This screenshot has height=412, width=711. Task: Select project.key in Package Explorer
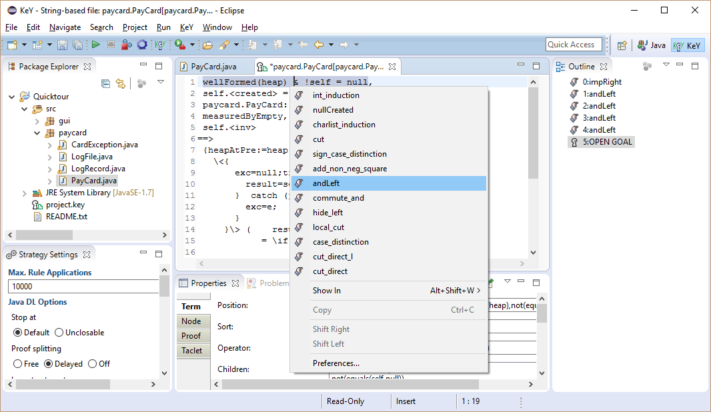[59, 205]
